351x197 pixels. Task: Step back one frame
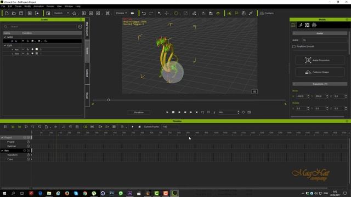pyautogui.click(x=185, y=112)
